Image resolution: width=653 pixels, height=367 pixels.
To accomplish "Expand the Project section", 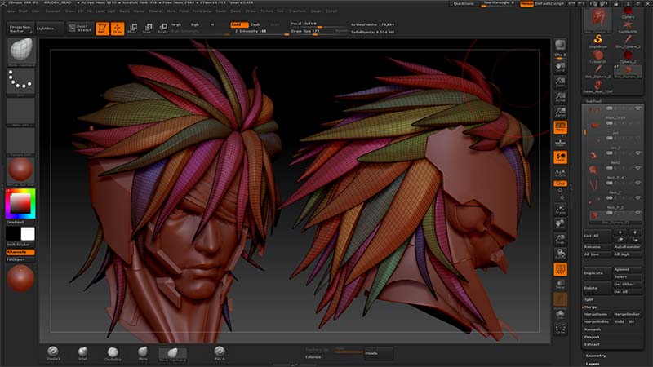I will pyautogui.click(x=591, y=337).
